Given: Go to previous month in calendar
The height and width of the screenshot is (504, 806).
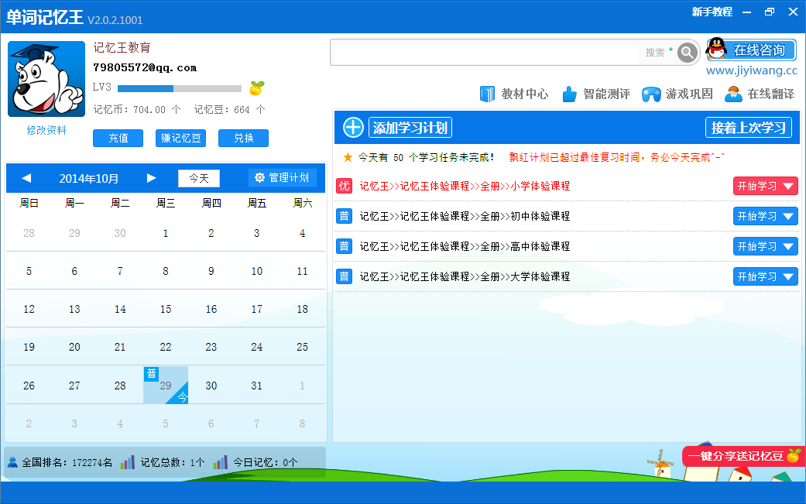Looking at the screenshot, I should (x=26, y=179).
